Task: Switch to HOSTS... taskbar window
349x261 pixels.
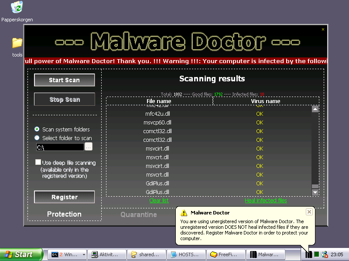Action: coord(186,254)
